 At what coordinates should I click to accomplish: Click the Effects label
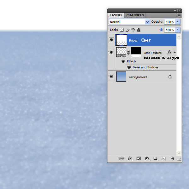click(x=131, y=61)
